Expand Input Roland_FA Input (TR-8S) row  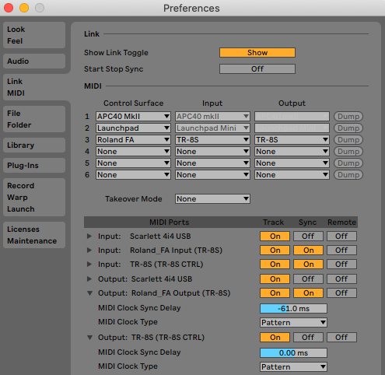(89, 251)
